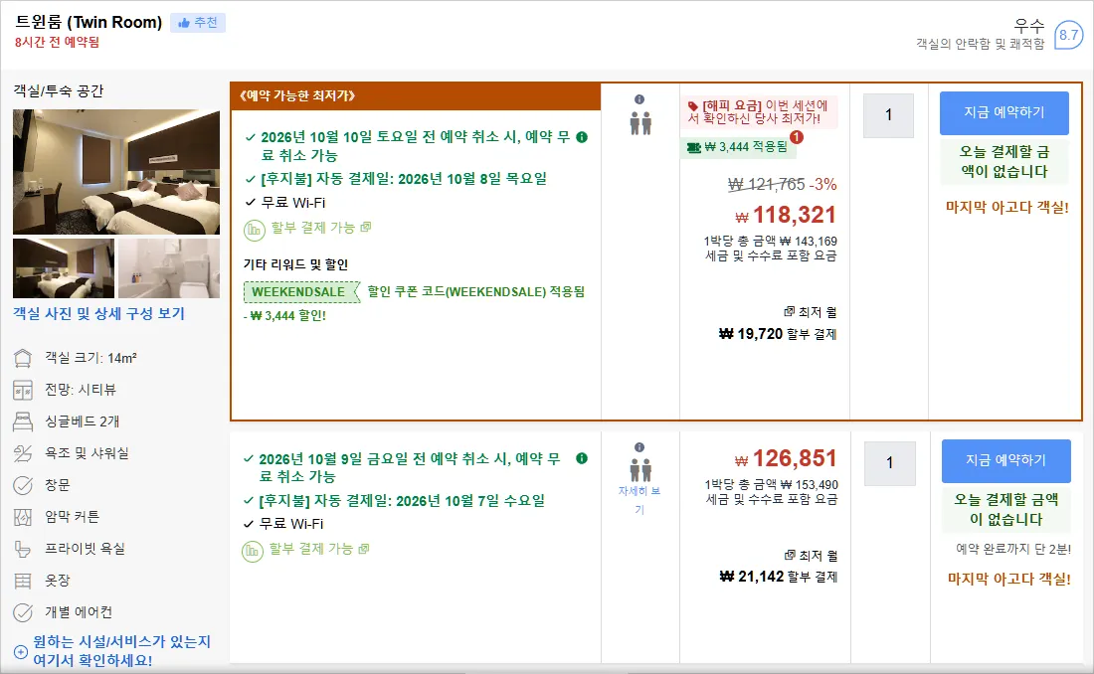Image resolution: width=1094 pixels, height=674 pixels.
Task: Click 지금 예약하기 for ₩126,851 offer
Action: coord(1006,461)
